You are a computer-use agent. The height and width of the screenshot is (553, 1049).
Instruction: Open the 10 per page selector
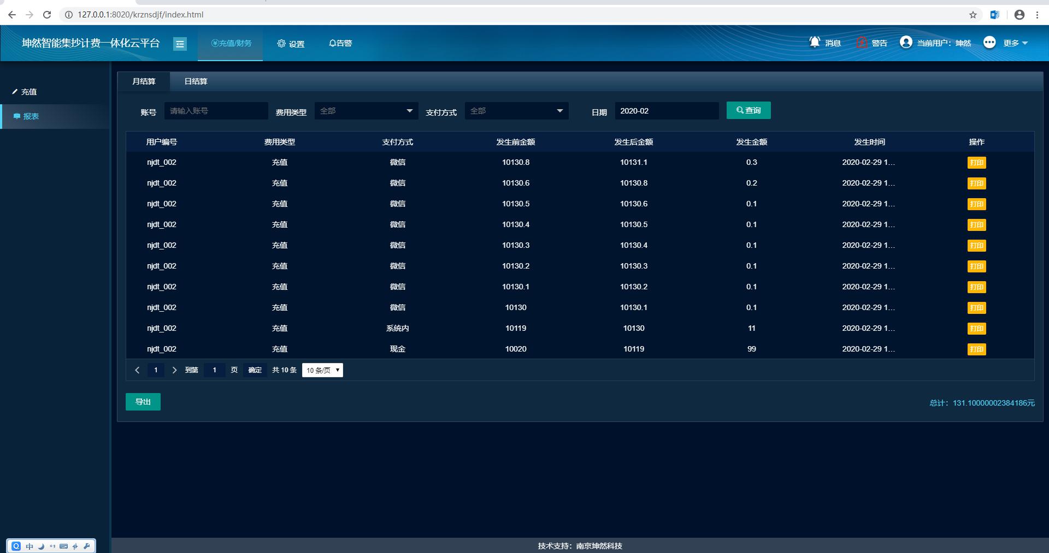[x=322, y=370]
